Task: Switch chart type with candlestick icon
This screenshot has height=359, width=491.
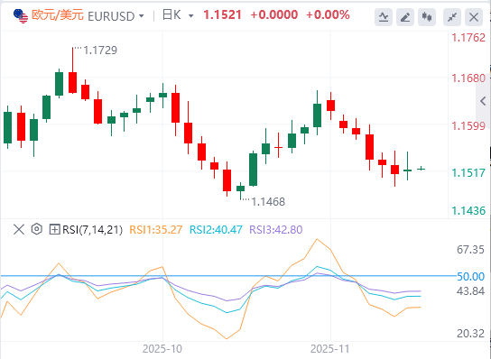Action: [427, 17]
